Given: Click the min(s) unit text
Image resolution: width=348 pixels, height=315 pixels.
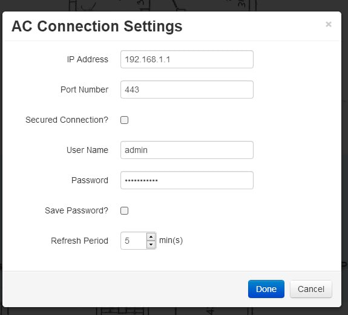Looking at the screenshot, I should tap(171, 240).
